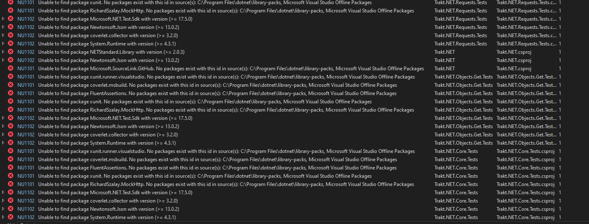The image size is (589, 224).
Task: Select the Microsoft.SourceLink.GitHub error description text
Action: (231, 69)
